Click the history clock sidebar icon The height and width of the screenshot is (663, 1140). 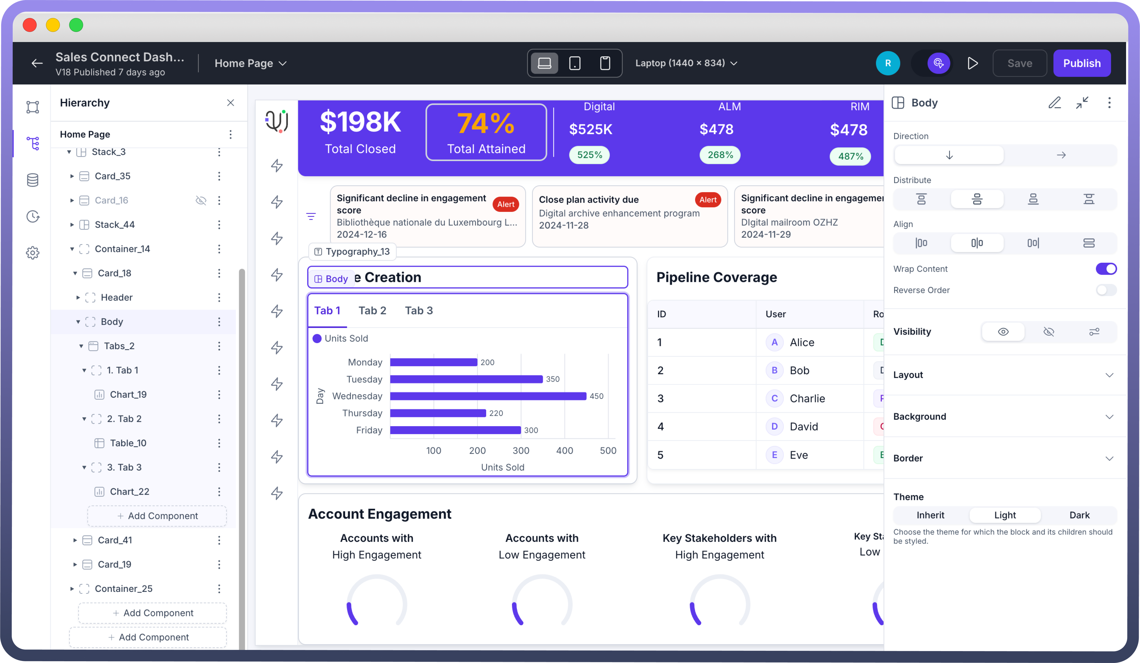[33, 216]
